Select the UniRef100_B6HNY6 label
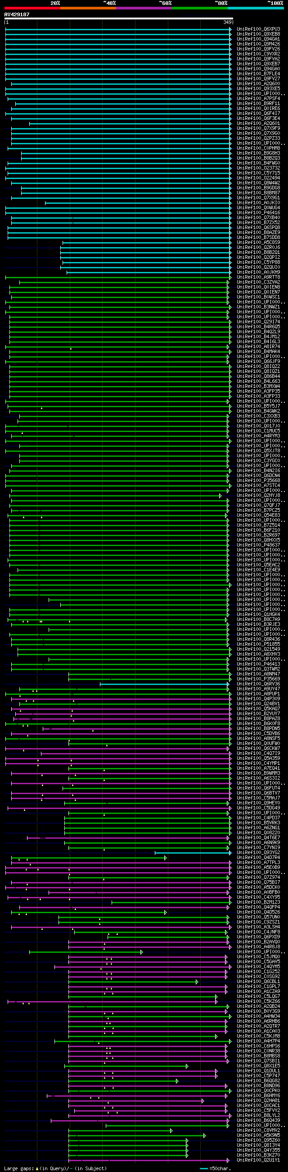 coord(258,1096)
